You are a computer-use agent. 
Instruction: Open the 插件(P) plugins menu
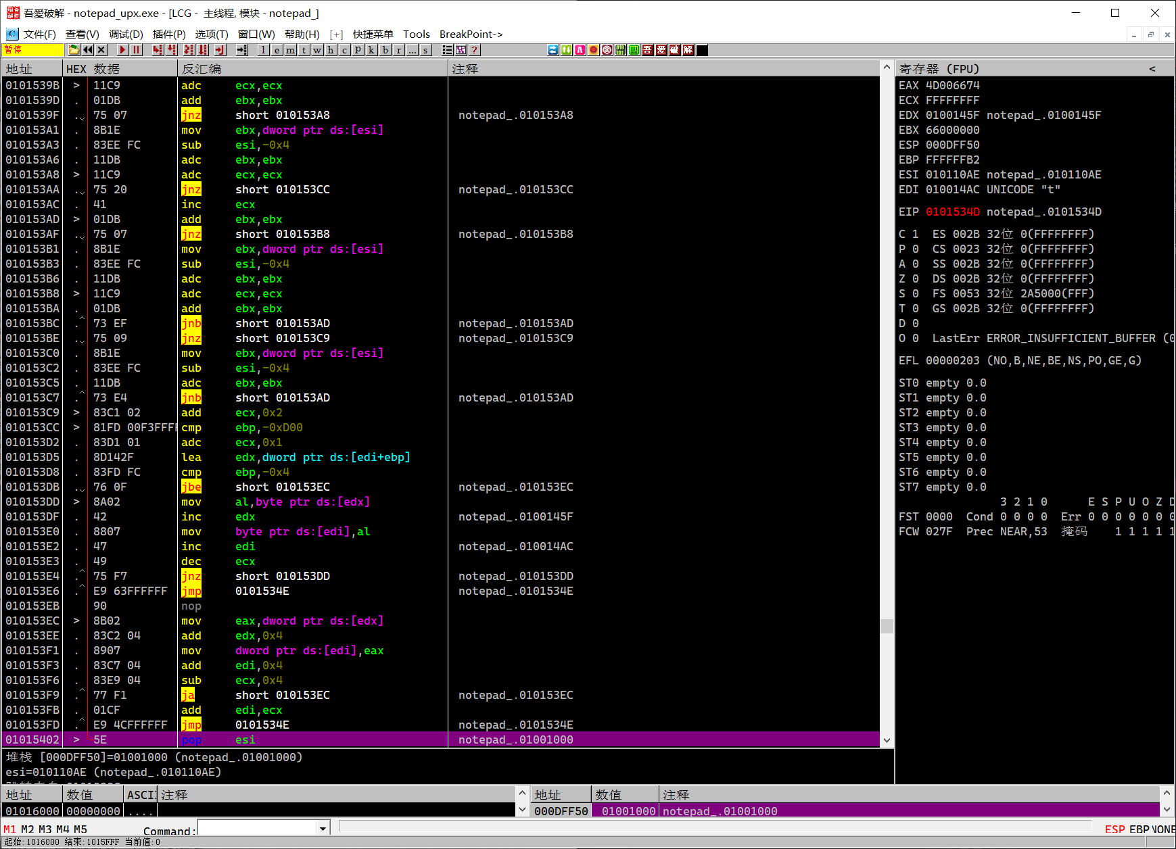point(168,34)
